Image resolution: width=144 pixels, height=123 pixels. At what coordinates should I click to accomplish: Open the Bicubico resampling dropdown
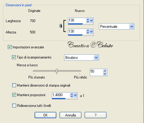(96, 58)
